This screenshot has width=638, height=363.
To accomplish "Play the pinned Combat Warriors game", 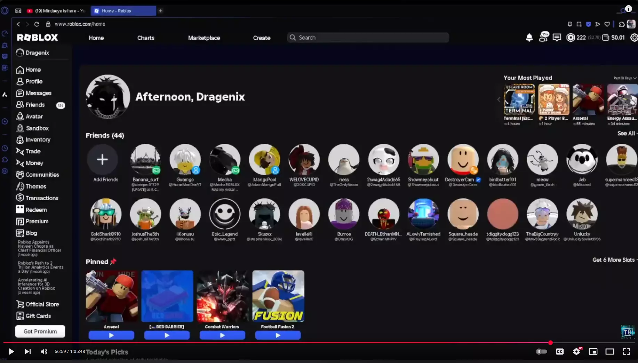I will (x=223, y=335).
